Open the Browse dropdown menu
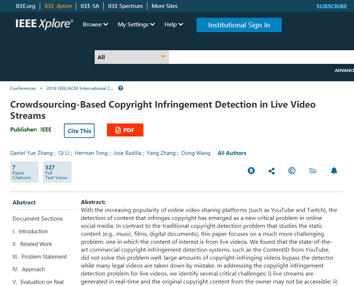The width and height of the screenshot is (354, 286). point(95,24)
